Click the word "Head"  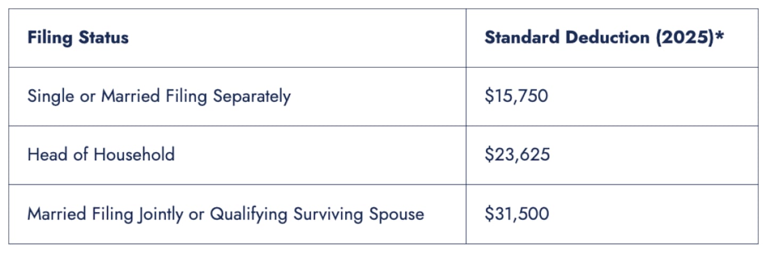(45, 155)
